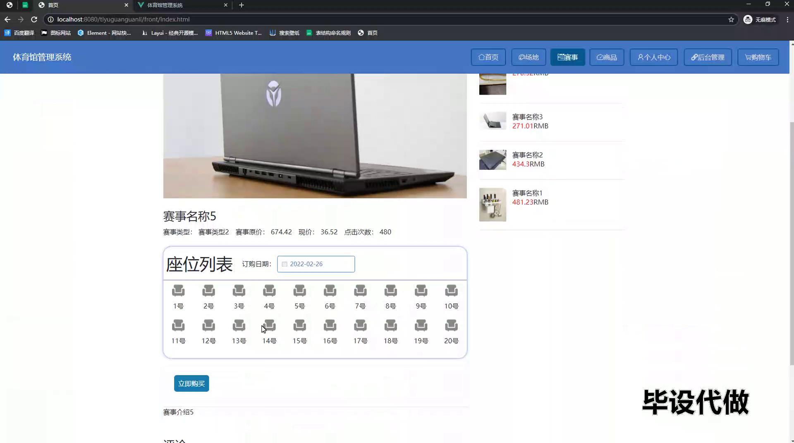
Task: Open the 赛事名称1 thumbnail image
Action: pos(493,205)
